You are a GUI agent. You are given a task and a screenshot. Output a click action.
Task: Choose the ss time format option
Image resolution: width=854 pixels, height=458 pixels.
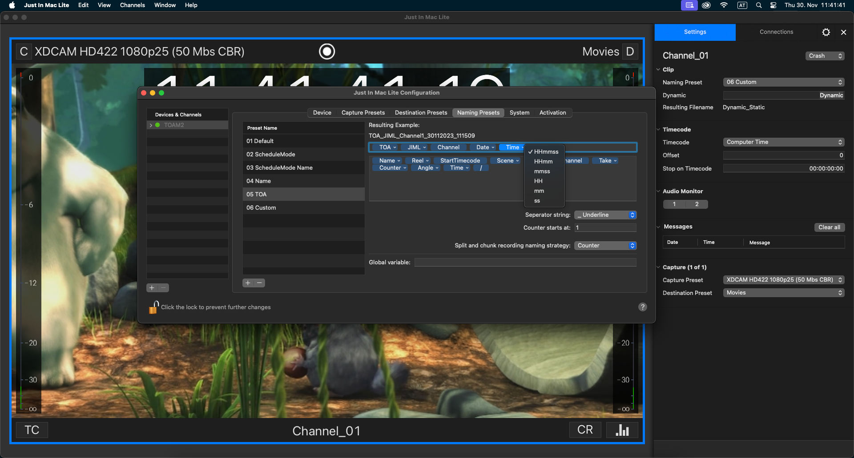click(544, 201)
